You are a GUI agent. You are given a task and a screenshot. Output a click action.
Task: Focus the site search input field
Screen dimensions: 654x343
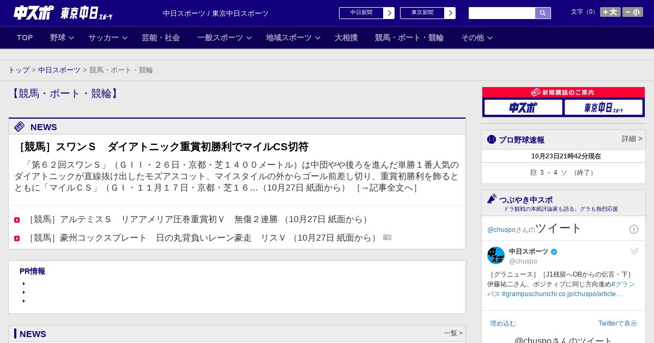(x=502, y=13)
